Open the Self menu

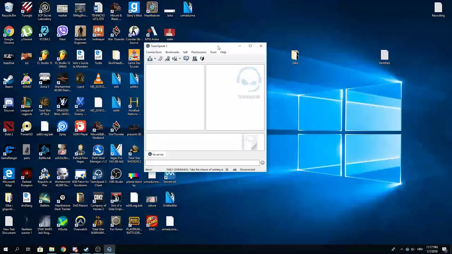(185, 52)
